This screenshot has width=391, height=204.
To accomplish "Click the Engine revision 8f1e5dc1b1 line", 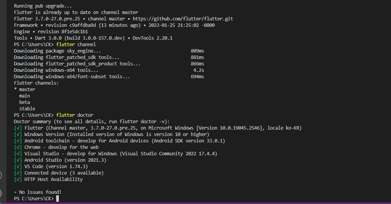I will point(51,32).
